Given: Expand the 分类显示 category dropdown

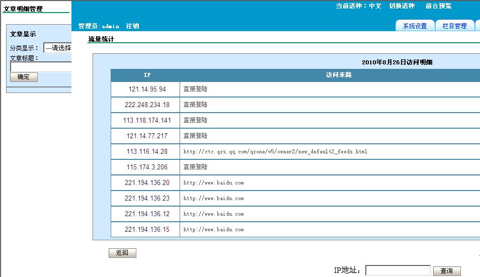Looking at the screenshot, I should (57, 48).
